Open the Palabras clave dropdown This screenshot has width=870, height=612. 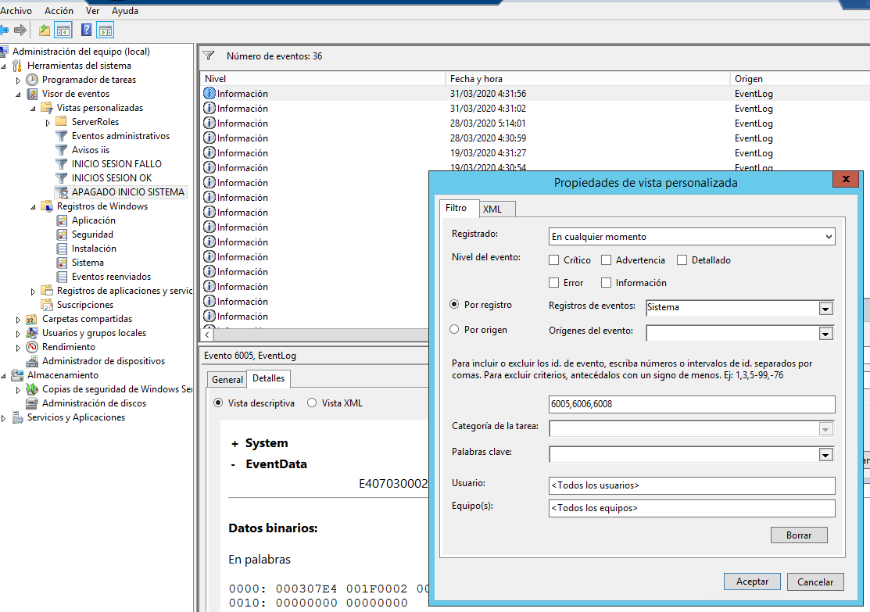[x=825, y=455]
